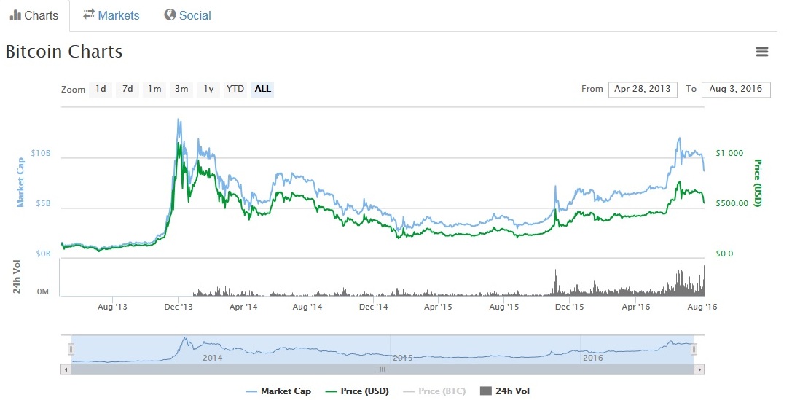Toggle Price (USD) series in legend

pos(358,391)
